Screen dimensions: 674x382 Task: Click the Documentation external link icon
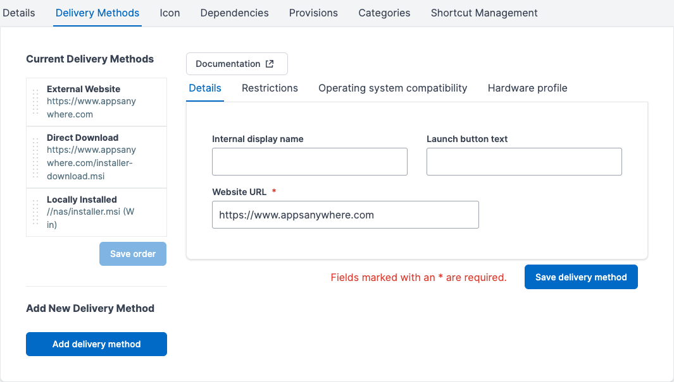coord(270,64)
